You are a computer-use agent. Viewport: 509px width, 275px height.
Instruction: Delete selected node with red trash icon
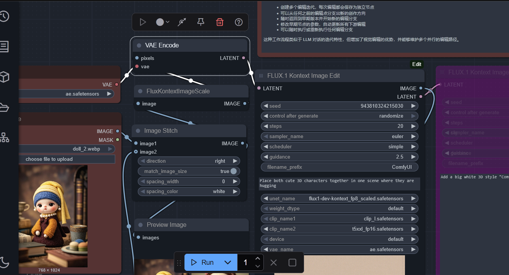220,22
